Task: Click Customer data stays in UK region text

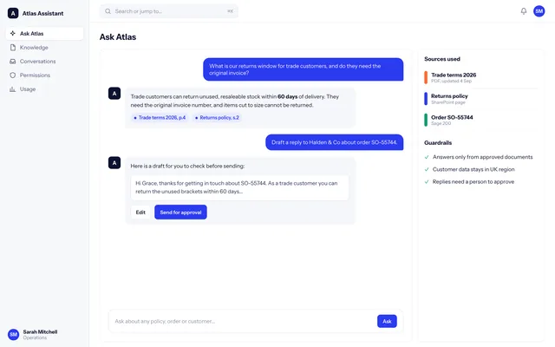Action: click(473, 169)
